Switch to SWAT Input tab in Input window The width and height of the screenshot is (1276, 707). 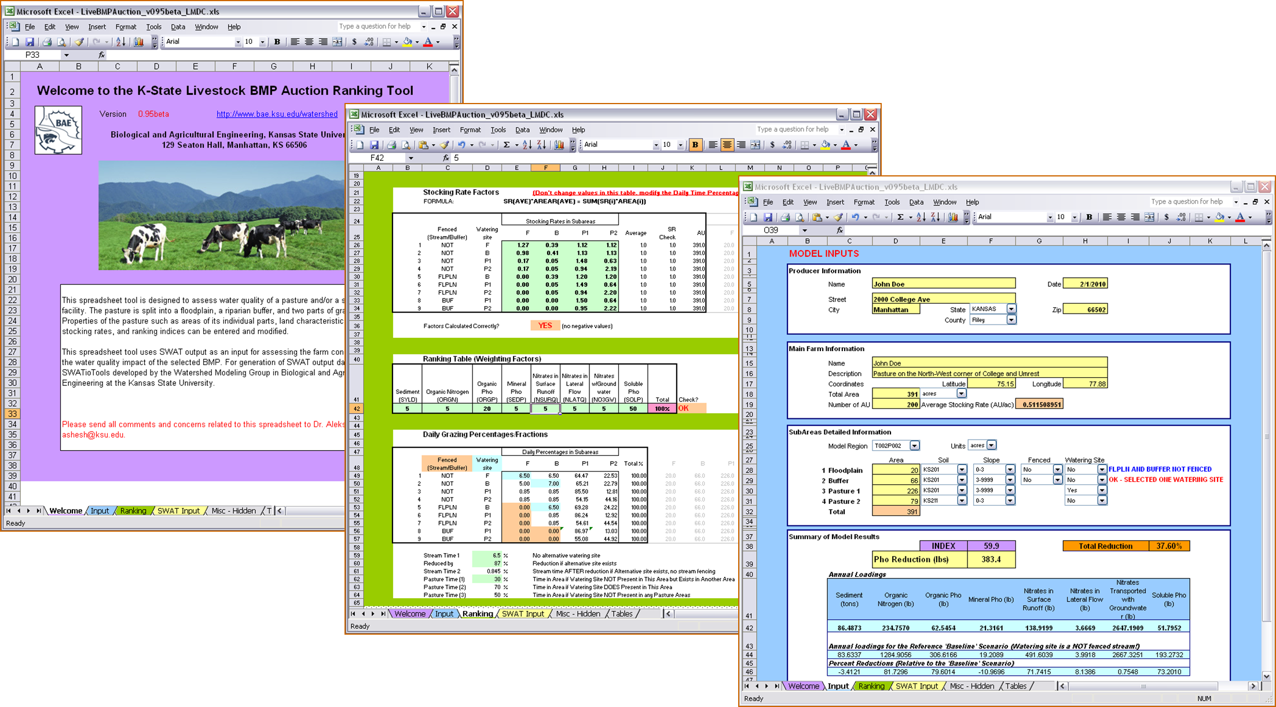(916, 686)
